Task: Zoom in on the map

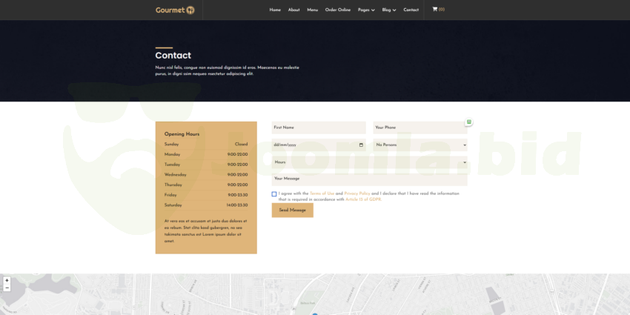Action: click(7, 280)
